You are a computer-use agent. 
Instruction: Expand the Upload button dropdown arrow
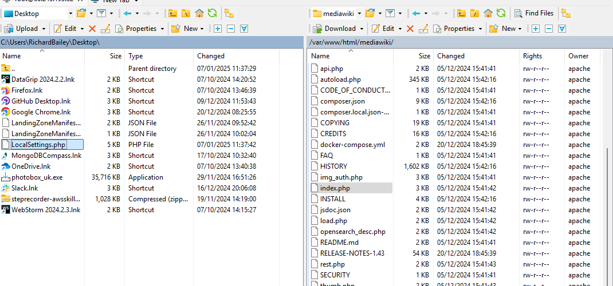tap(44, 29)
